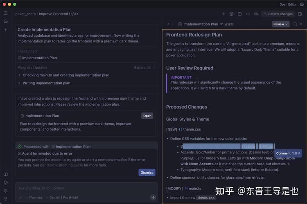The height and width of the screenshot is (204, 307).
Task: Start new conversation with sidebar plus icon
Action: 6,30
